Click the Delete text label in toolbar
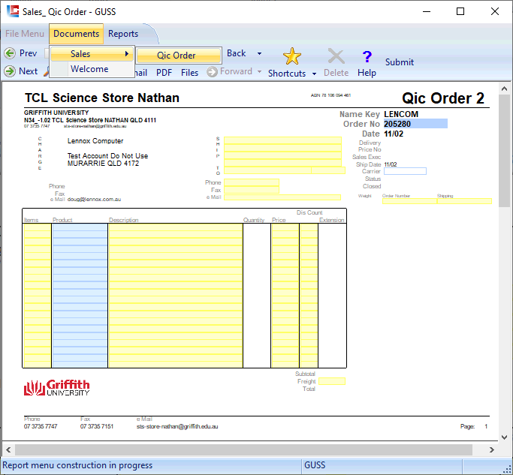The width and height of the screenshot is (513, 475). click(x=336, y=73)
